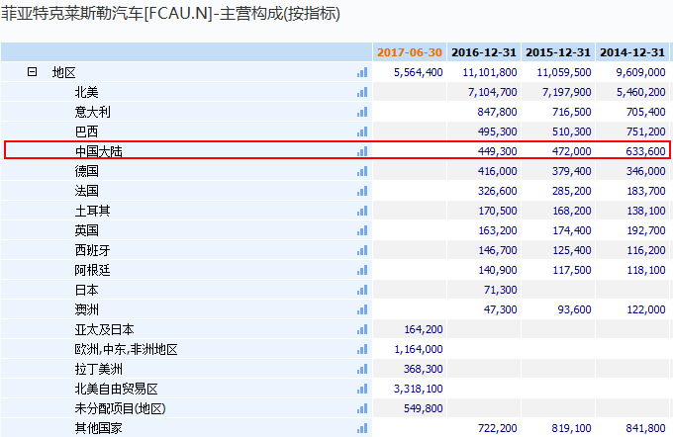Screen dimensions: 673x437
Task: Click 拉丁美洲 value 368,300
Action: (424, 369)
